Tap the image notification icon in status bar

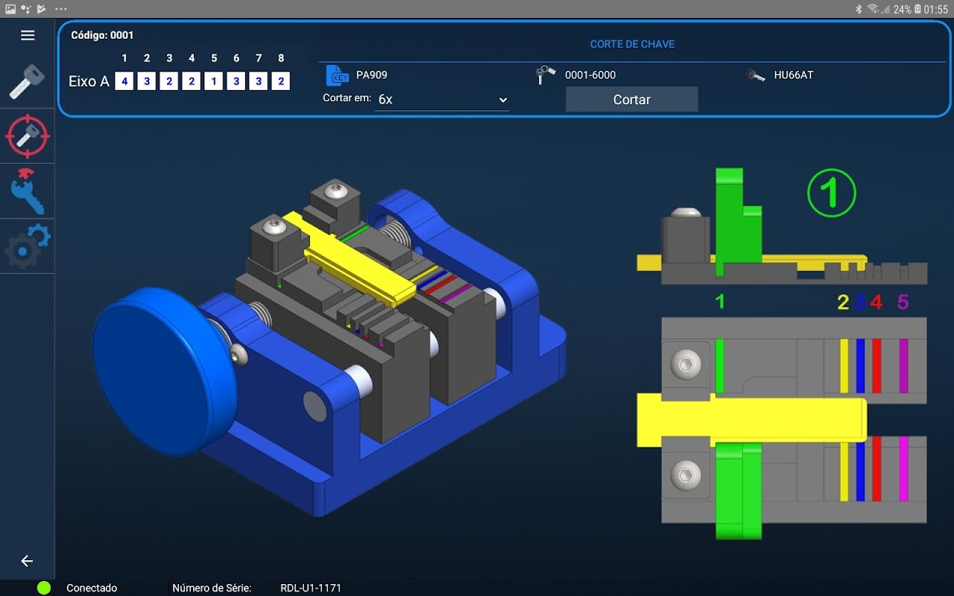point(10,9)
